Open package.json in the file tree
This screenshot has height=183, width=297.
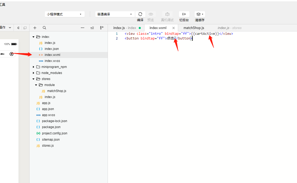point(51,127)
